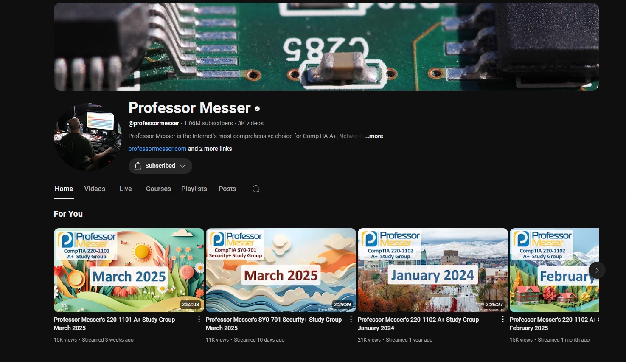
Task: Open more options for SY0-701 Security+ video
Action: [x=351, y=319]
